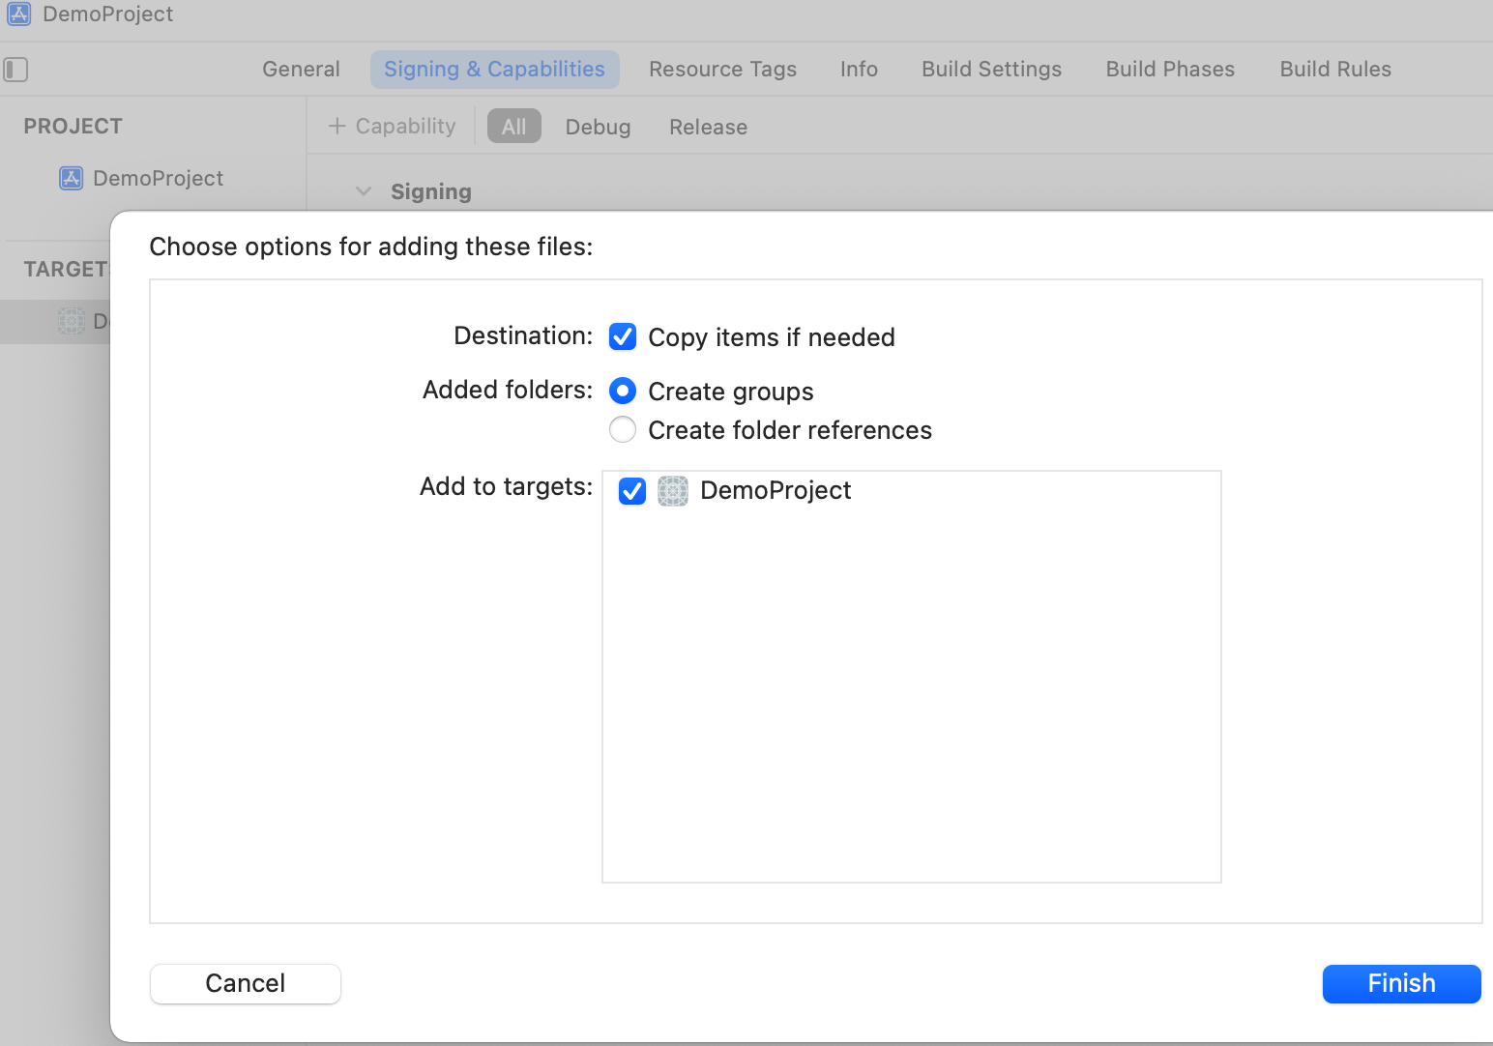
Task: Click the PROJECT sidebar heading
Action: coord(73,126)
